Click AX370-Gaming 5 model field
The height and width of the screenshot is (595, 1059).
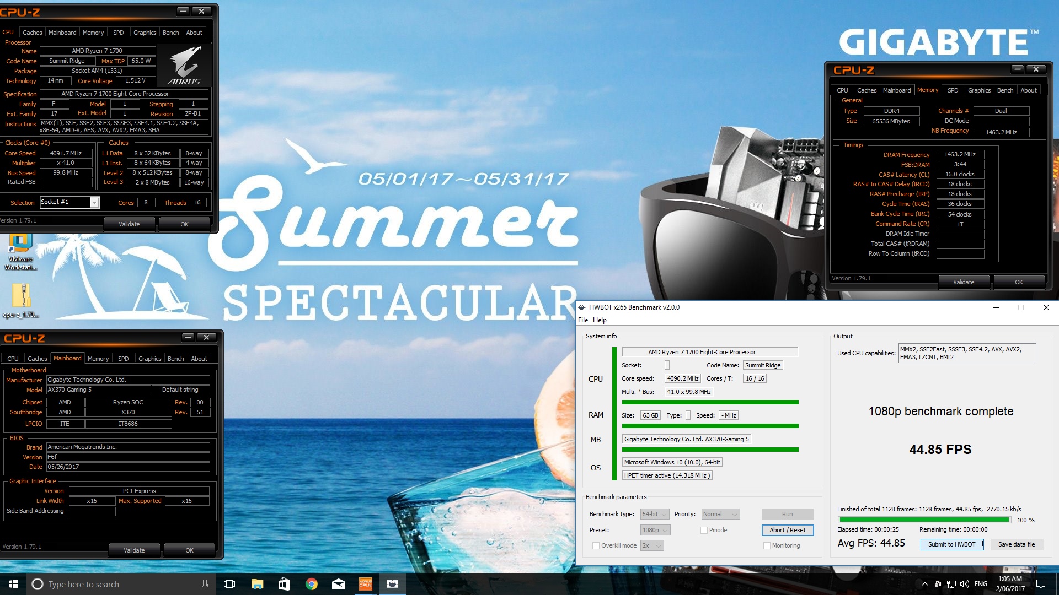click(x=98, y=390)
